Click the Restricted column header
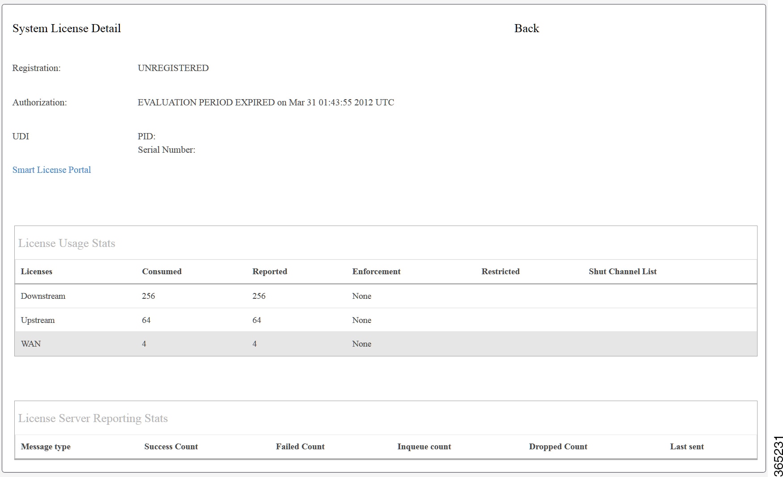Screen dimensions: 783x477 (501, 271)
